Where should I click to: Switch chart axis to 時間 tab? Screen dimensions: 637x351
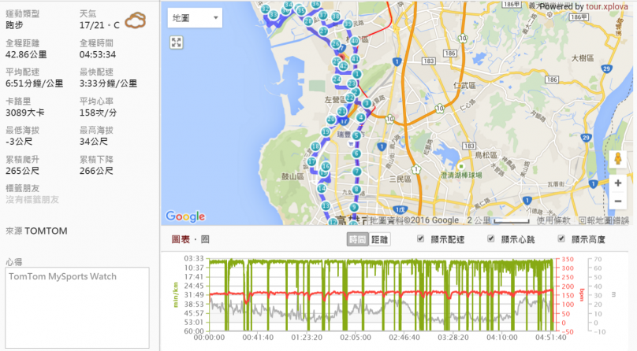pyautogui.click(x=357, y=239)
